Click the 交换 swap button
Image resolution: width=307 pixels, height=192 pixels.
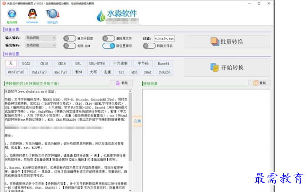coord(137,121)
